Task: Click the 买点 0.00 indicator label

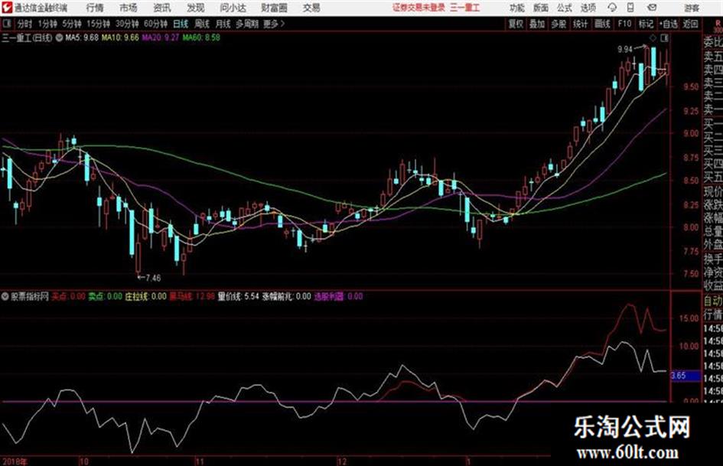Action: click(68, 296)
